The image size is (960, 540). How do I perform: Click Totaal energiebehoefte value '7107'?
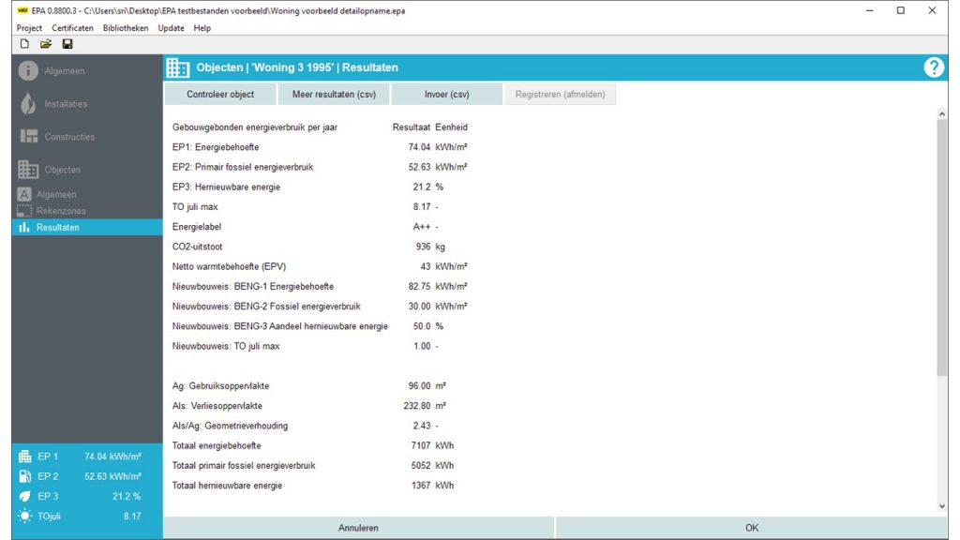click(x=421, y=445)
